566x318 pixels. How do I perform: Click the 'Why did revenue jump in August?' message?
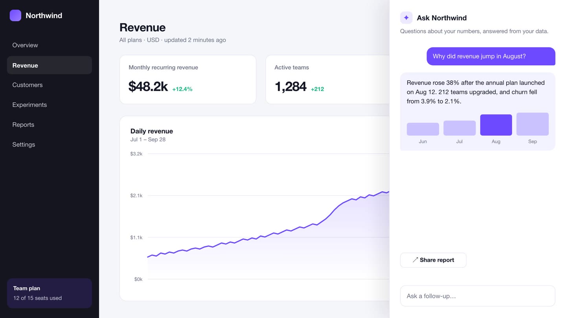tap(491, 56)
